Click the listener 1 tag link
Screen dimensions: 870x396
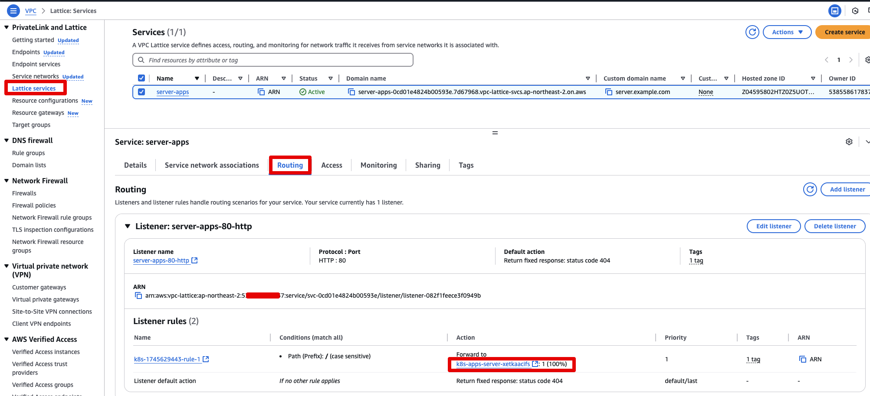coord(696,260)
